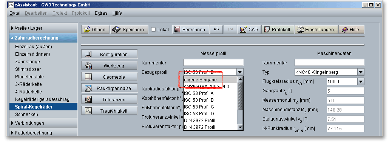The width and height of the screenshot is (389, 142).
Task: Undo last change with the undo arrow
Action: [216, 29]
